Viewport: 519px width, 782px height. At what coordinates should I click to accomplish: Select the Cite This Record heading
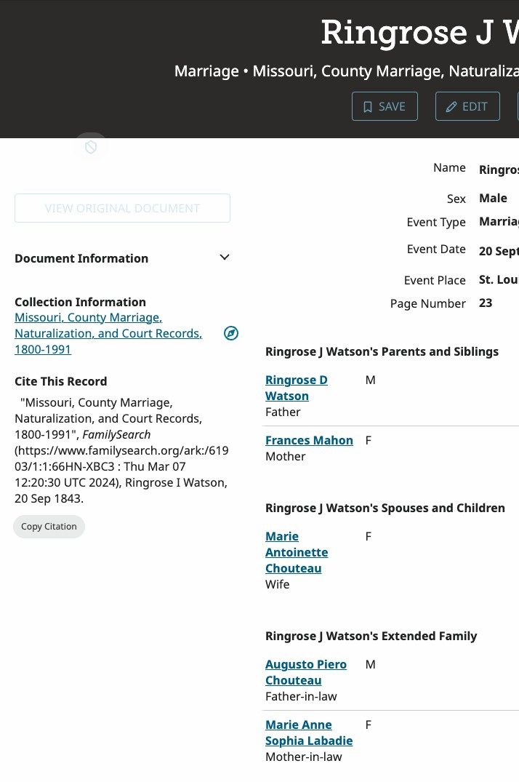61,381
